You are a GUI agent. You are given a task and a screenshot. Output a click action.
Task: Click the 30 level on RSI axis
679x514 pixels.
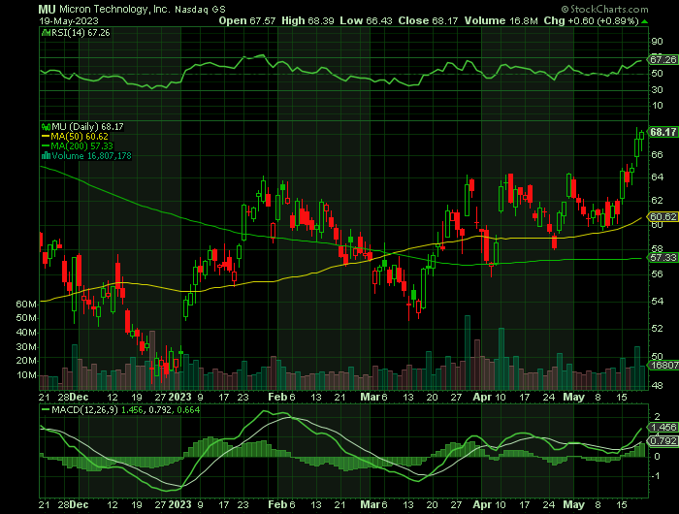point(657,89)
